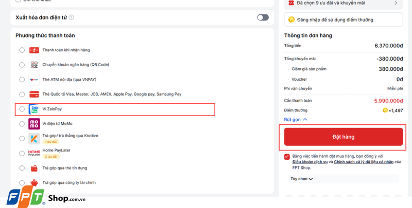Click the red cash-on-delivery icon
Viewport: 412px width, 208px height.
[34, 50]
